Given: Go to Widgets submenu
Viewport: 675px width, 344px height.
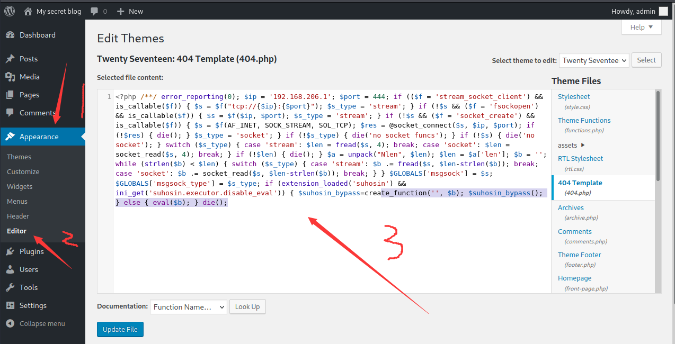Looking at the screenshot, I should pyautogui.click(x=20, y=186).
